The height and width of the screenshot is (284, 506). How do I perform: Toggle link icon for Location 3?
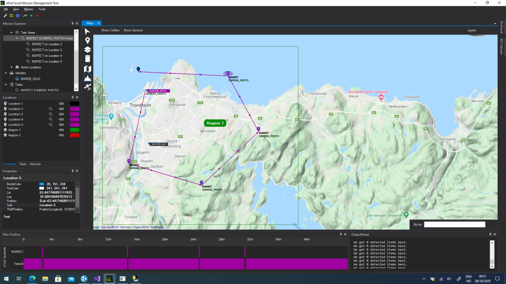click(x=62, y=114)
